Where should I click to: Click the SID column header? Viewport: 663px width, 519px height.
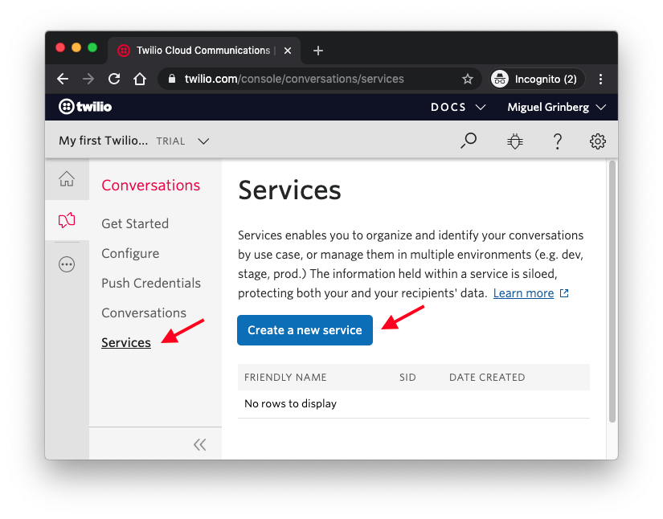pos(407,378)
